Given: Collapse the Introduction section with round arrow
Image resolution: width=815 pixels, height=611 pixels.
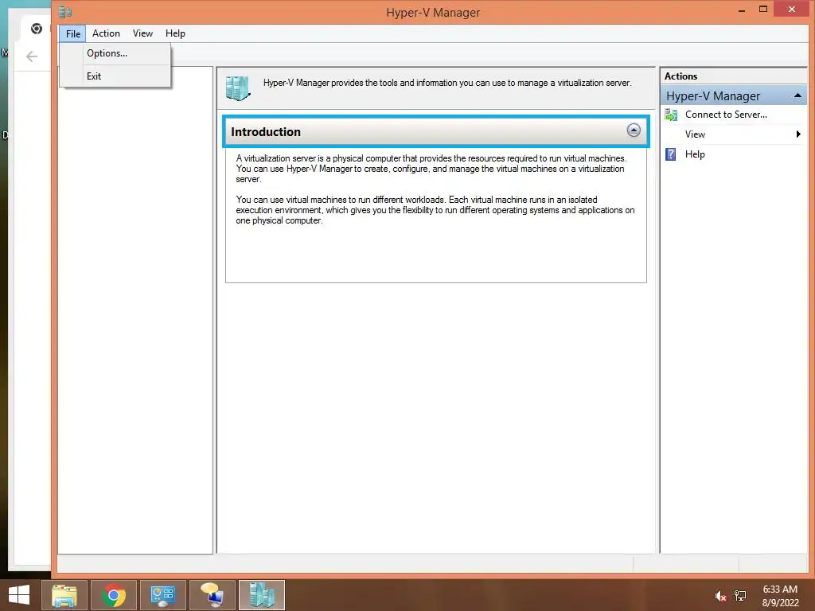Looking at the screenshot, I should [633, 130].
